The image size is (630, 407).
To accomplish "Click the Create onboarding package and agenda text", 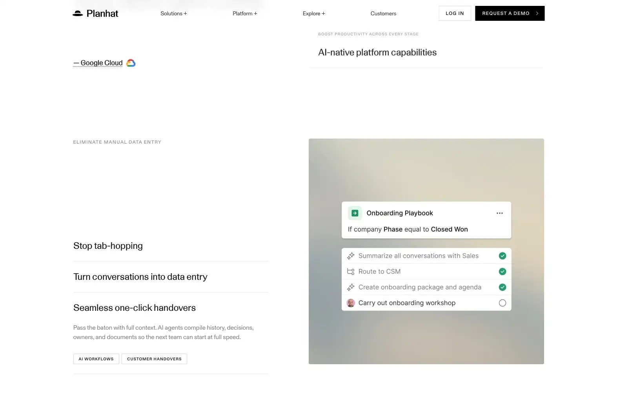I will pyautogui.click(x=420, y=287).
